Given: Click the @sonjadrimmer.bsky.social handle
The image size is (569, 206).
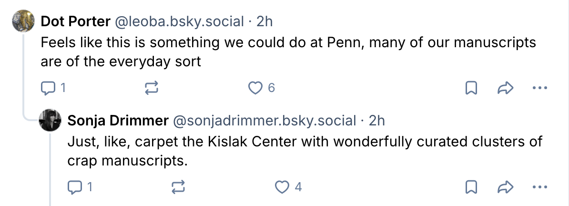Looking at the screenshot, I should point(264,121).
